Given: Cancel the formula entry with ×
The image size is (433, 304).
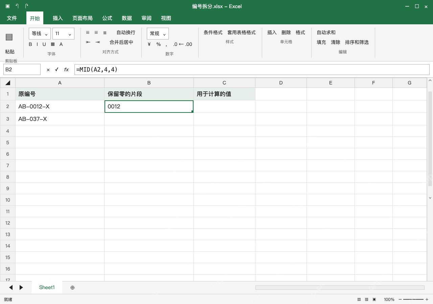Looking at the screenshot, I should 48,70.
